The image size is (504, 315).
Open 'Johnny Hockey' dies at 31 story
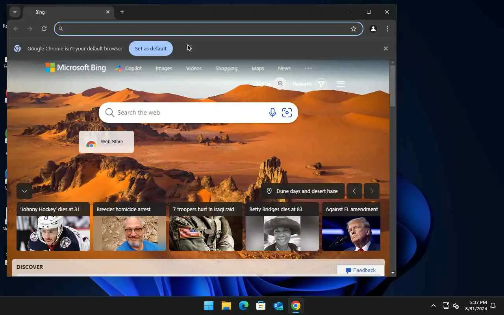tap(53, 226)
